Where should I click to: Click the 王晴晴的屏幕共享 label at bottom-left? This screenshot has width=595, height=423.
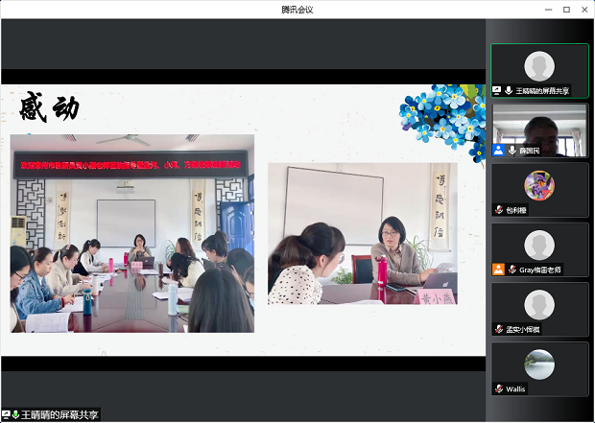[59, 415]
